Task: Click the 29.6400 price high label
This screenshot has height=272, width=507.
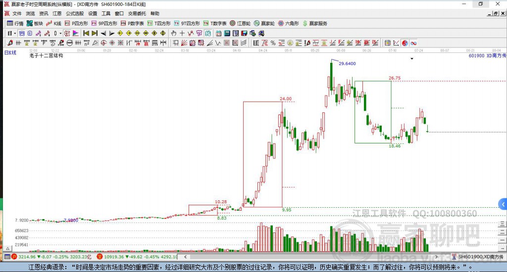Action: pyautogui.click(x=347, y=64)
